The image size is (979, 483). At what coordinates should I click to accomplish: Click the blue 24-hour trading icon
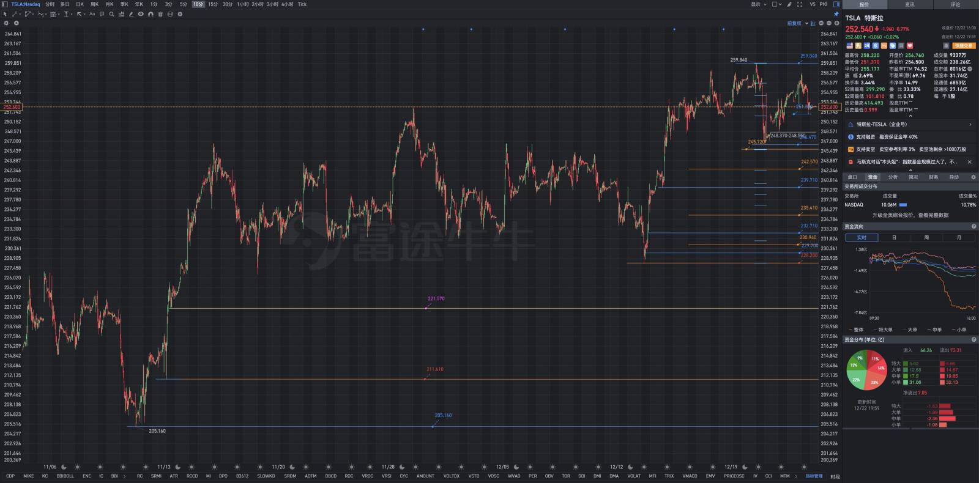[x=867, y=45]
